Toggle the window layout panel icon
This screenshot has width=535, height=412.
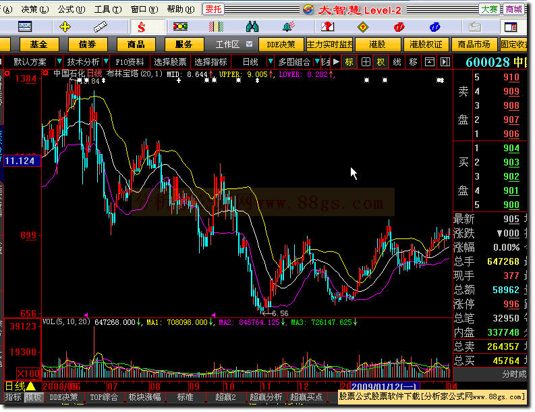(x=511, y=26)
